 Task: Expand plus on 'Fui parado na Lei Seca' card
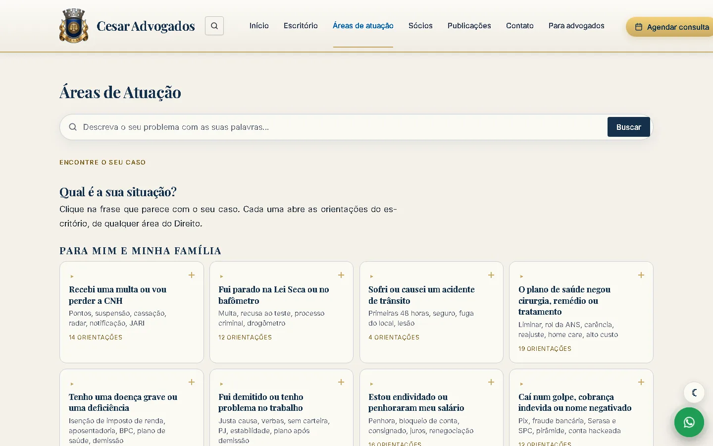tap(341, 275)
